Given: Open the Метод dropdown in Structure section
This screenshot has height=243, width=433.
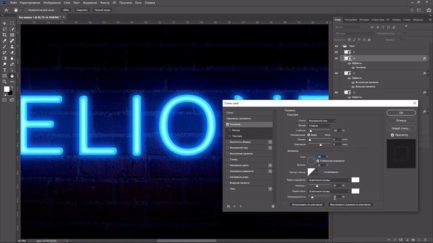Looking at the screenshot, I should click(319, 126).
